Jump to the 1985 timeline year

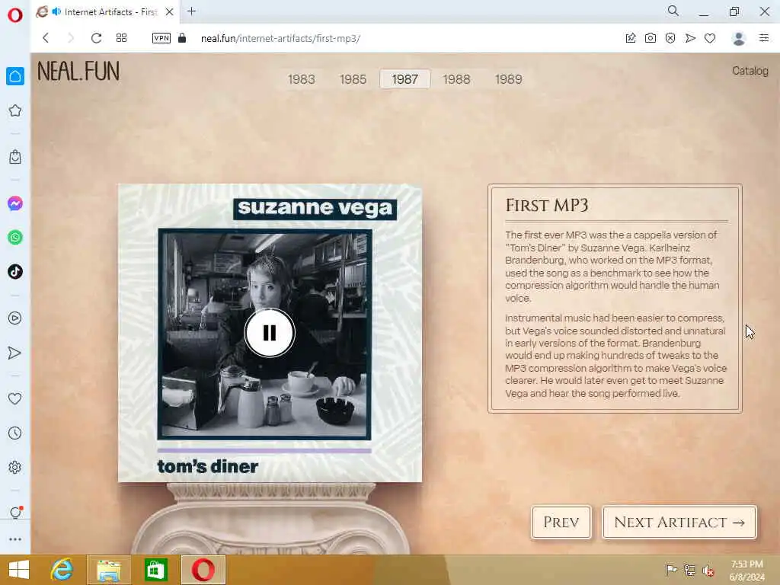click(x=353, y=79)
